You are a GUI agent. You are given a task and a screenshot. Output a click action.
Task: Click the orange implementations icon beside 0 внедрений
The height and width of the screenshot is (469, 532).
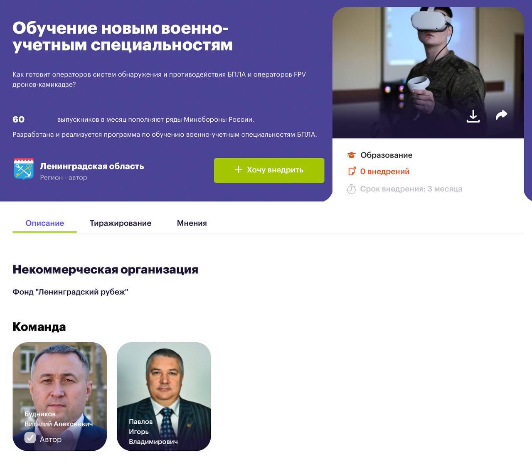(x=352, y=171)
